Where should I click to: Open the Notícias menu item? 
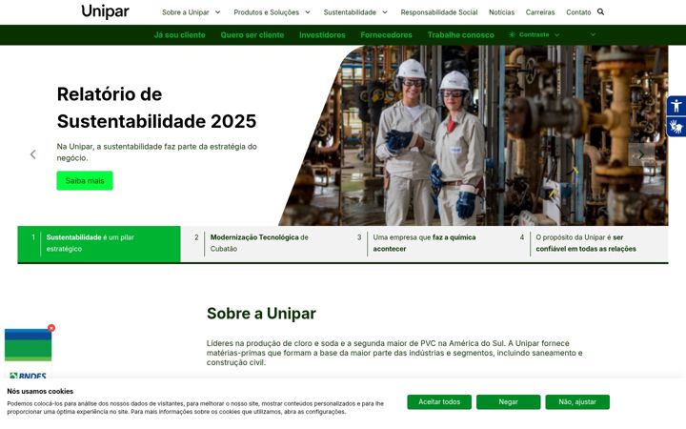click(501, 12)
